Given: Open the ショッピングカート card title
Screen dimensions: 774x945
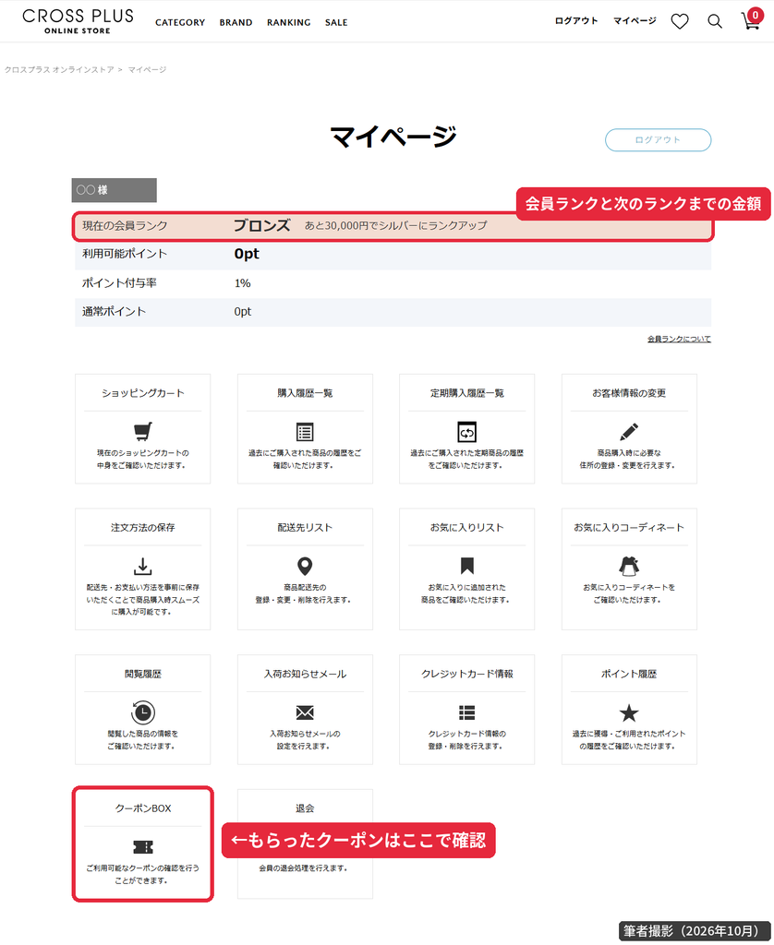Looking at the screenshot, I should pos(143,393).
